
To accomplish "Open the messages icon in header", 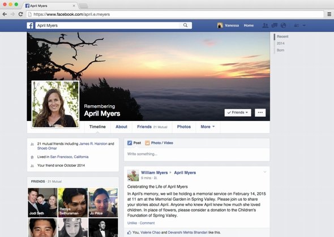I will pyautogui.click(x=275, y=25).
